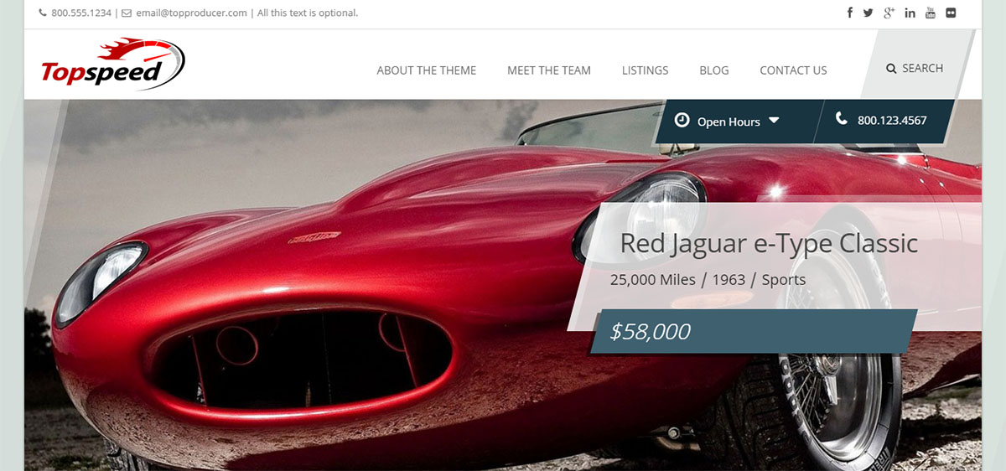Click the Topspeed logo
The width and height of the screenshot is (1006, 471).
[x=112, y=64]
